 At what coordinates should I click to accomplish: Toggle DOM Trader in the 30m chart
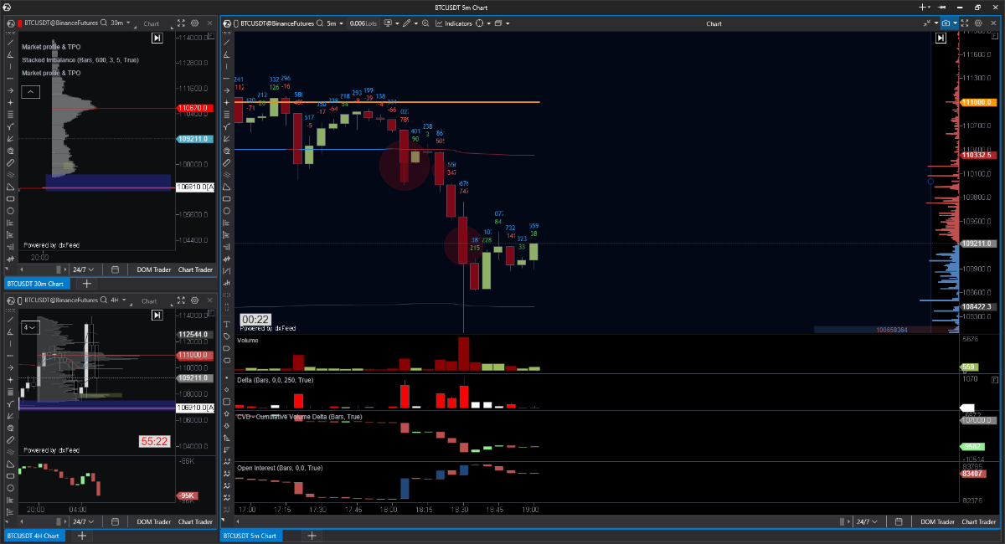tap(153, 269)
